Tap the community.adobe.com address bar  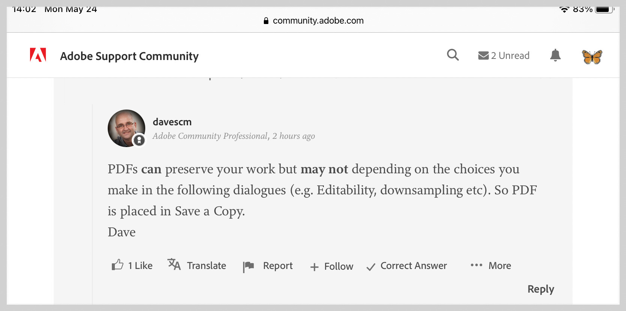(314, 21)
